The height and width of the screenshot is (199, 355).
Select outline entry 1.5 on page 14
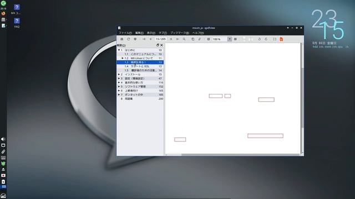point(140,70)
